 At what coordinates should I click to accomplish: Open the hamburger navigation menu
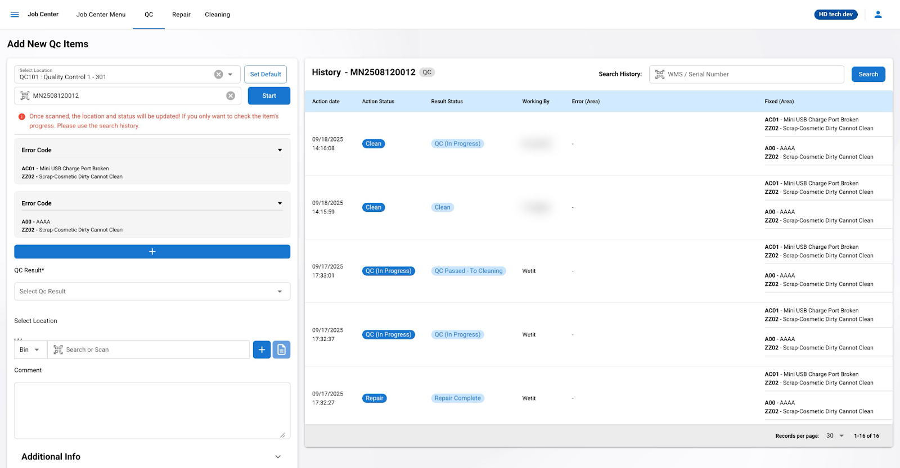pyautogui.click(x=15, y=15)
